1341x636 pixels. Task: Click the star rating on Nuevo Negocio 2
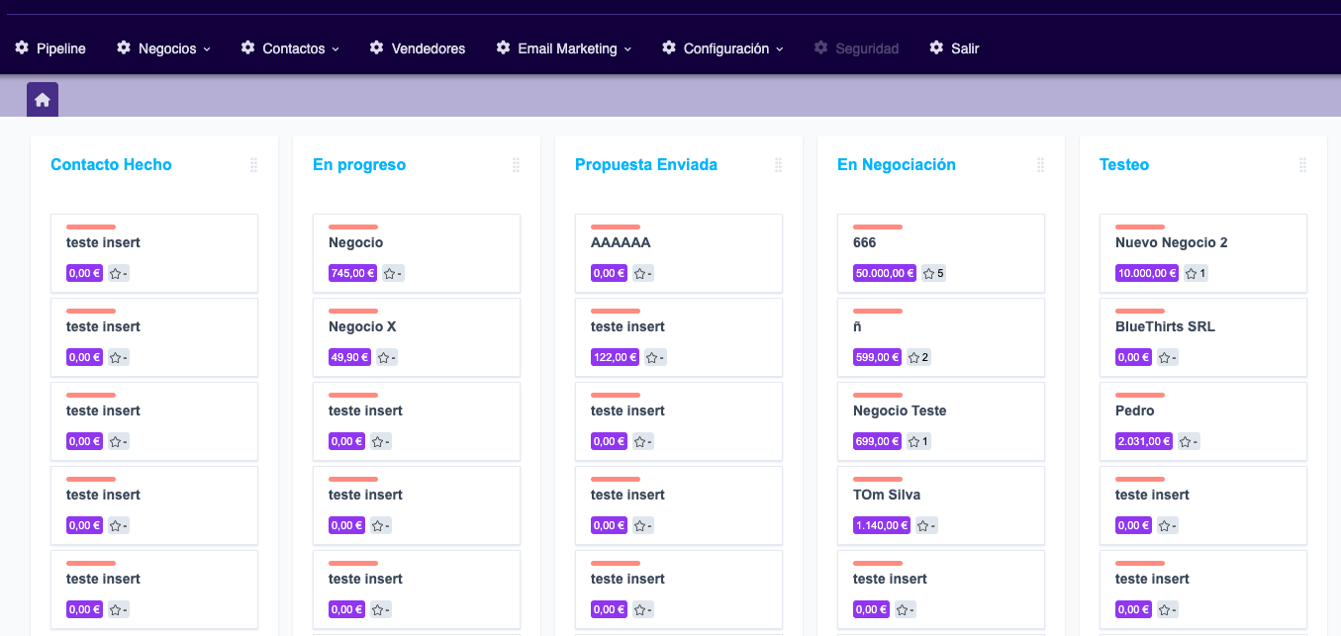(x=1196, y=274)
